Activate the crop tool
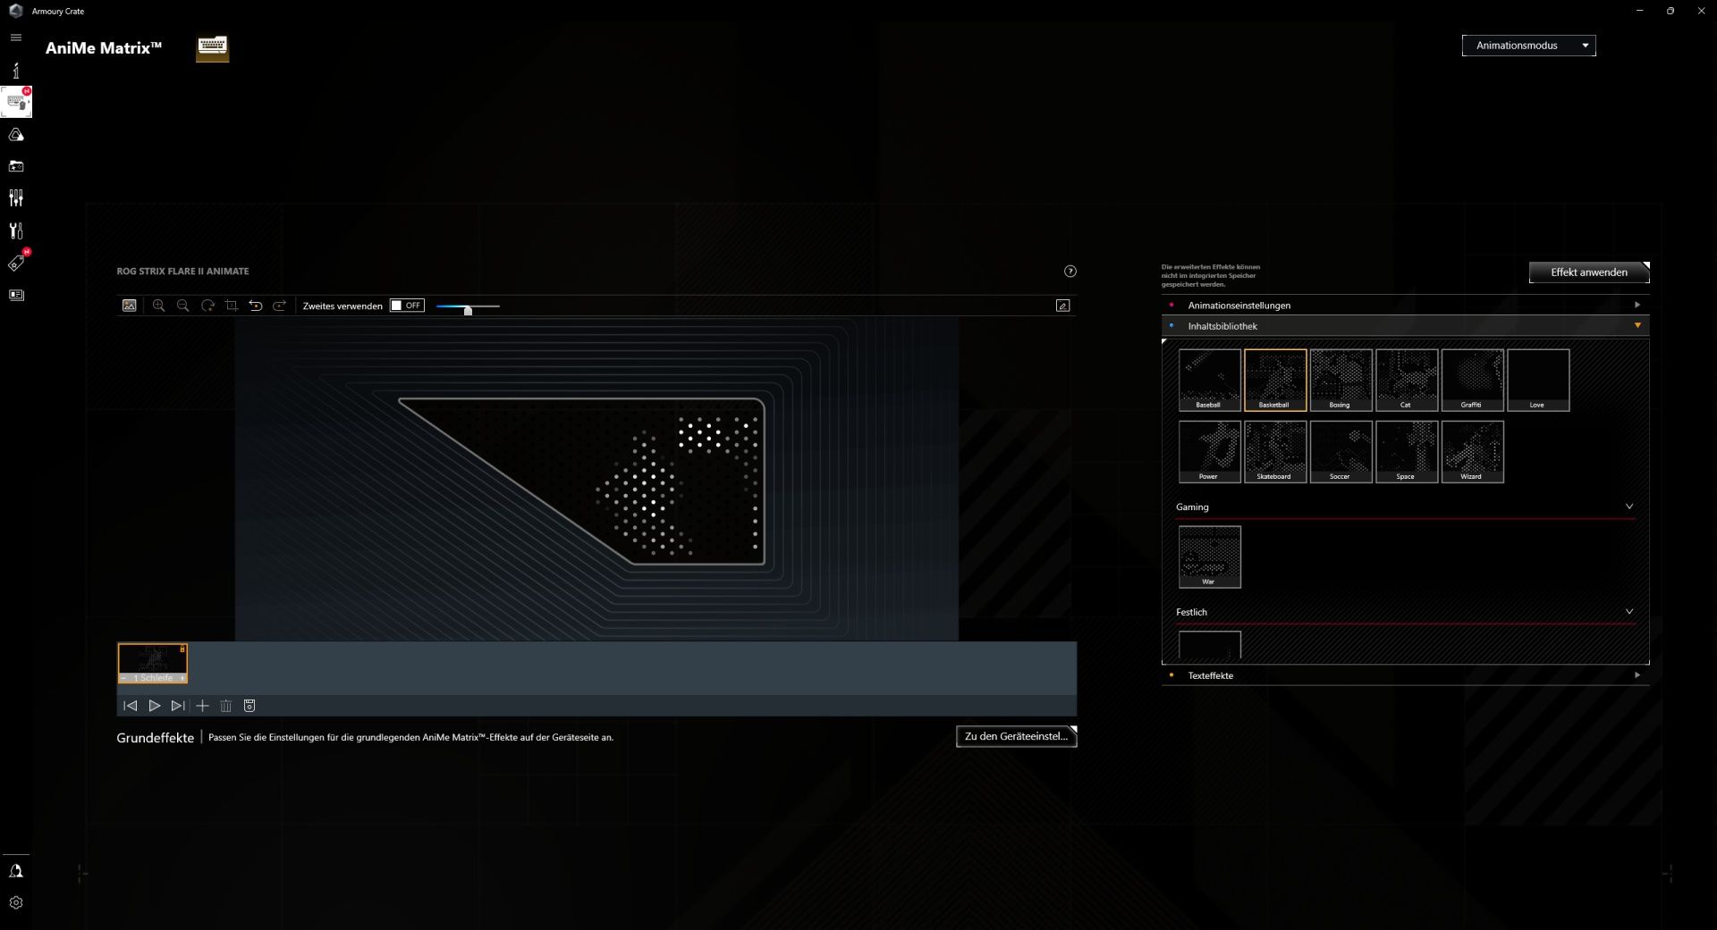Viewport: 1717px width, 930px height. [232, 306]
